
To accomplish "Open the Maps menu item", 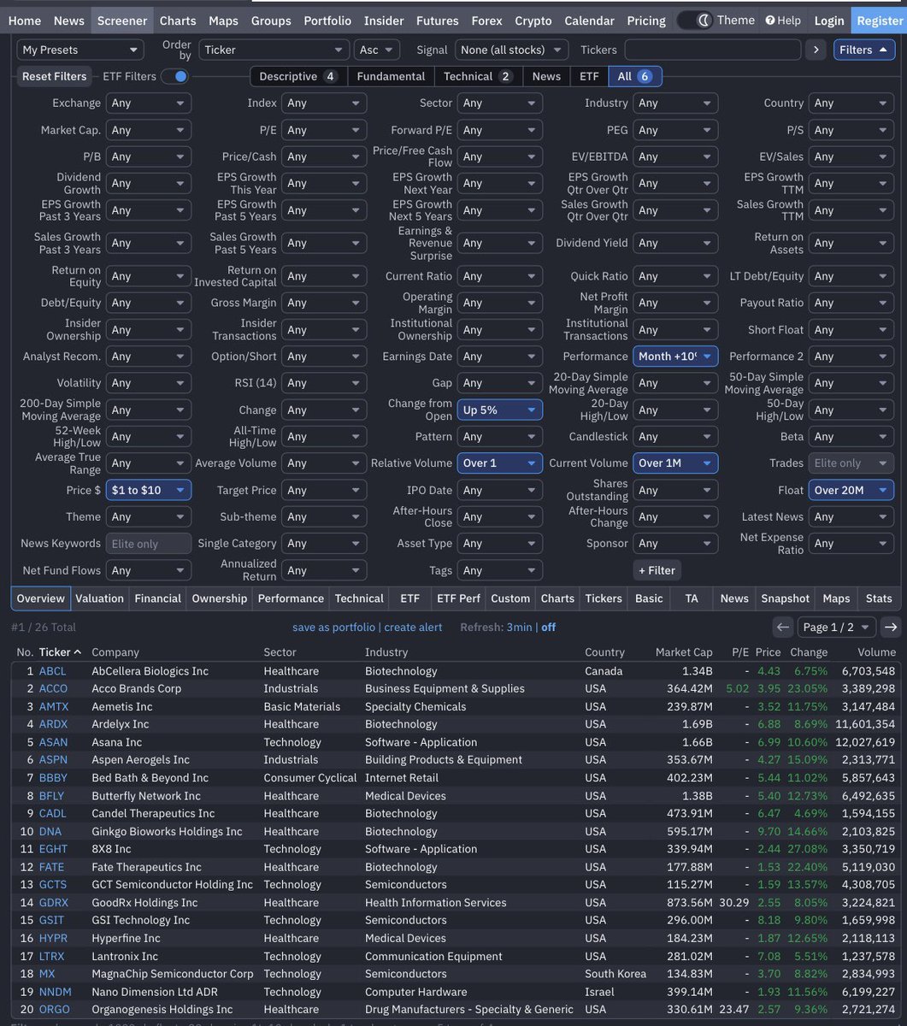I will pos(223,21).
